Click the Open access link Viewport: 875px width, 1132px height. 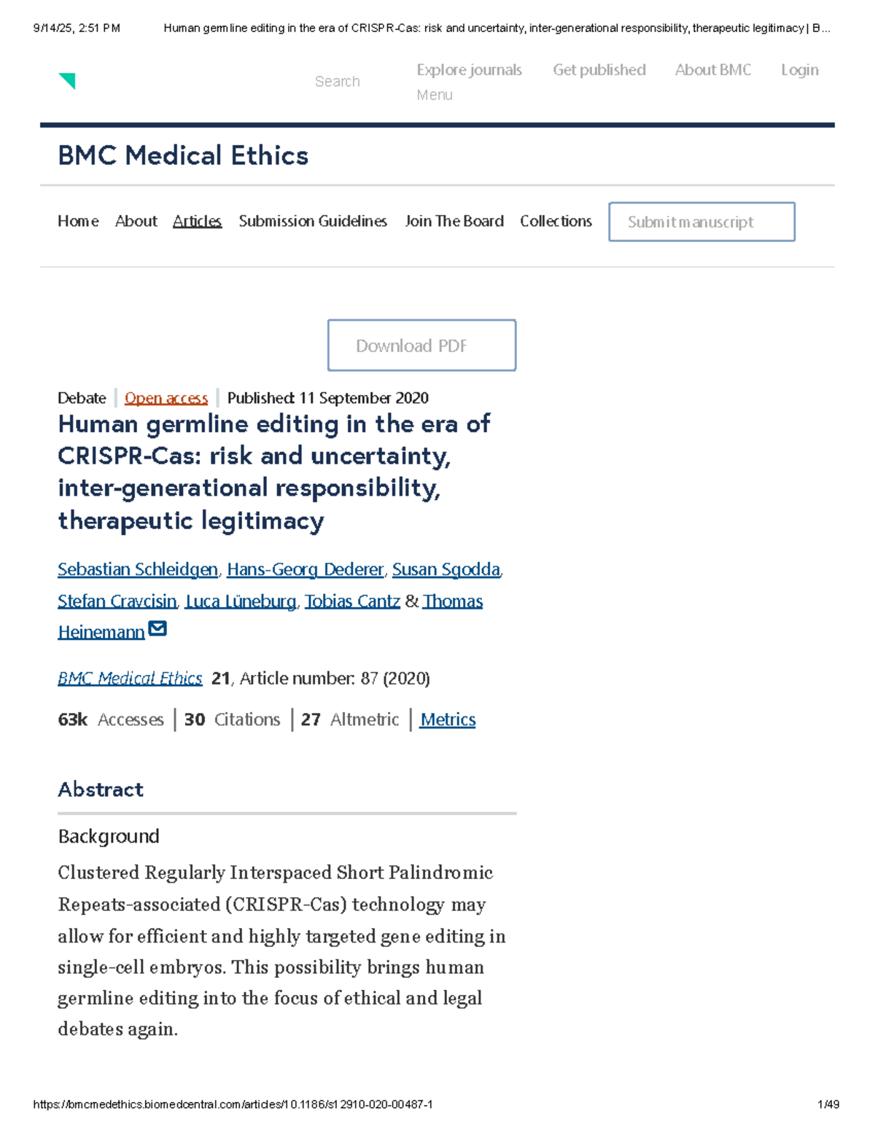pyautogui.click(x=166, y=398)
